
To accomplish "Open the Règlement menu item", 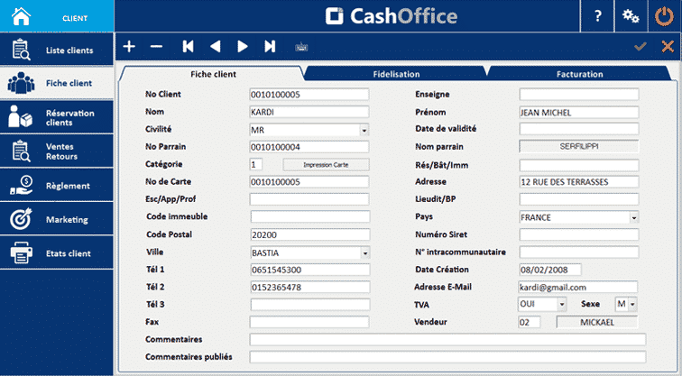I will (x=57, y=185).
